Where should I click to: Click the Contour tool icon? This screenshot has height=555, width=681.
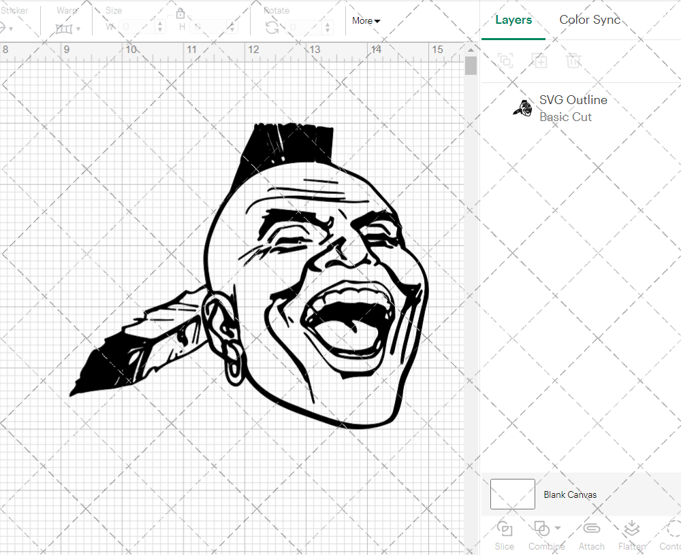[x=673, y=529]
